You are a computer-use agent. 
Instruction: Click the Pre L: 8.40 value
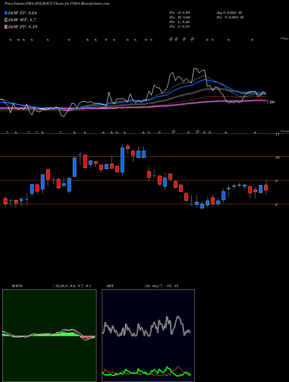coord(180,22)
